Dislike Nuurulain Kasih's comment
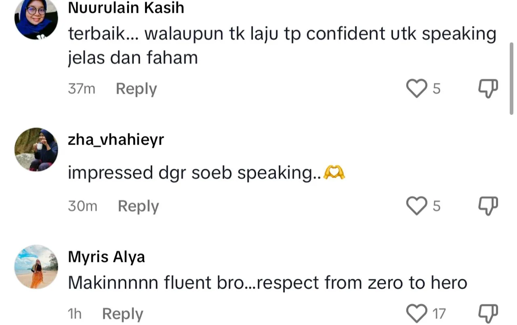 click(x=488, y=89)
